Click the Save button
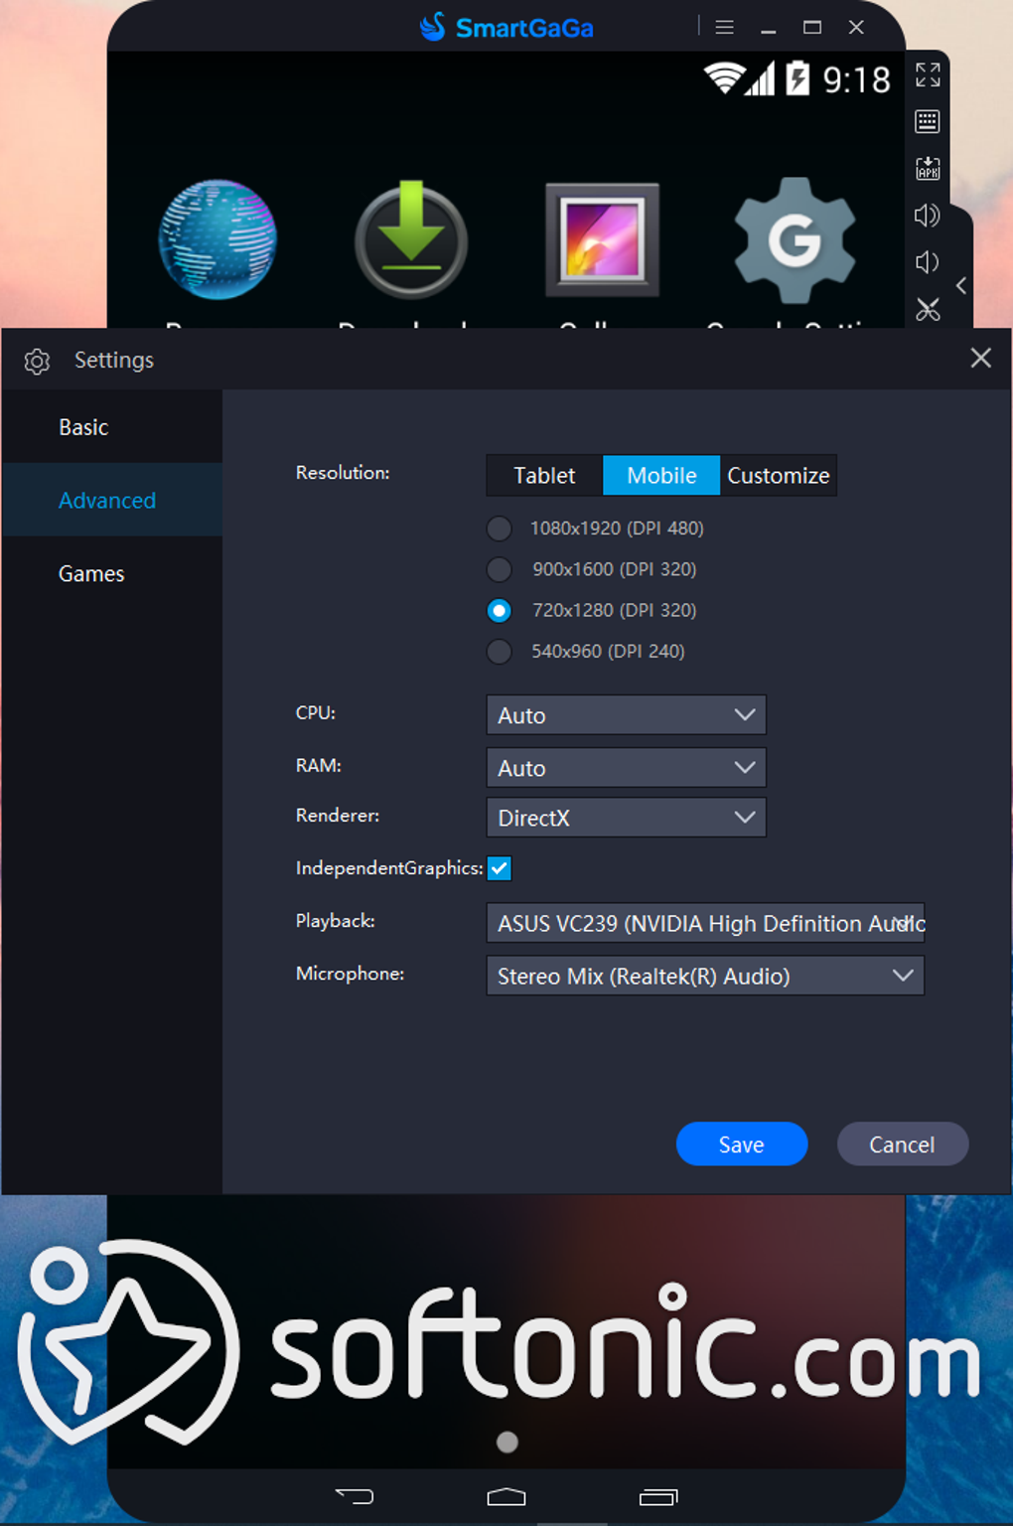The height and width of the screenshot is (1526, 1013). (x=742, y=1144)
